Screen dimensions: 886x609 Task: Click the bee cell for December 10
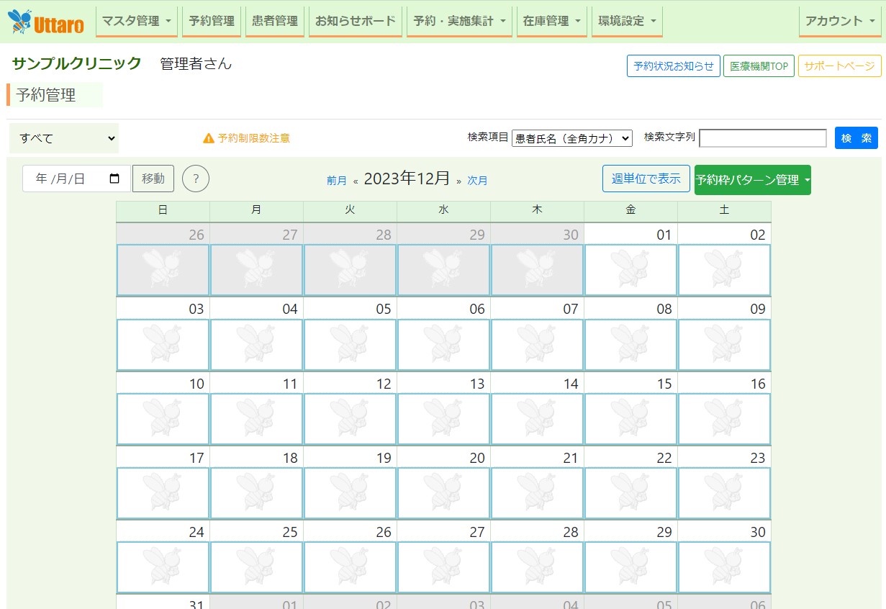[163, 419]
